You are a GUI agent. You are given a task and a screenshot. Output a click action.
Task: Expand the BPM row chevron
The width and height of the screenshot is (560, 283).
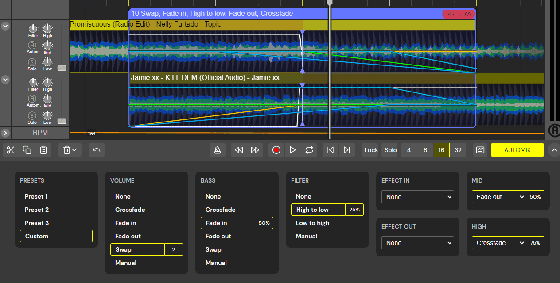[x=5, y=133]
